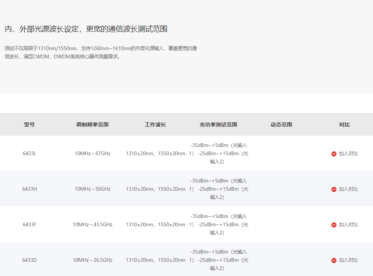Open the 6433L model name
Image resolution: width=373 pixels, height=276 pixels.
click(30, 154)
